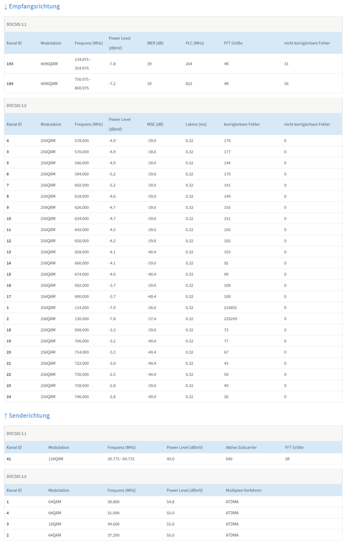The height and width of the screenshot is (542, 346).
Task: Click power level -2.5 cell
Action: 112,374
